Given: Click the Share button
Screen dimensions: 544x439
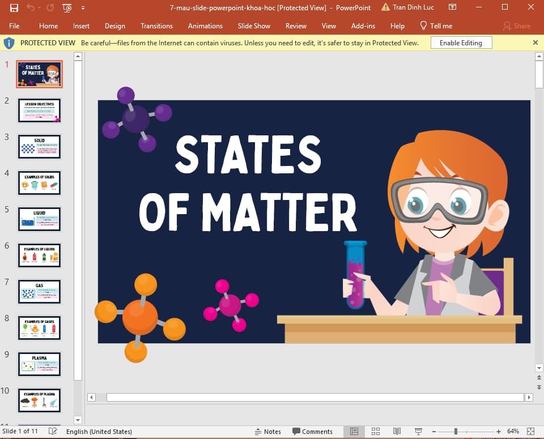Looking at the screenshot, I should [x=517, y=25].
